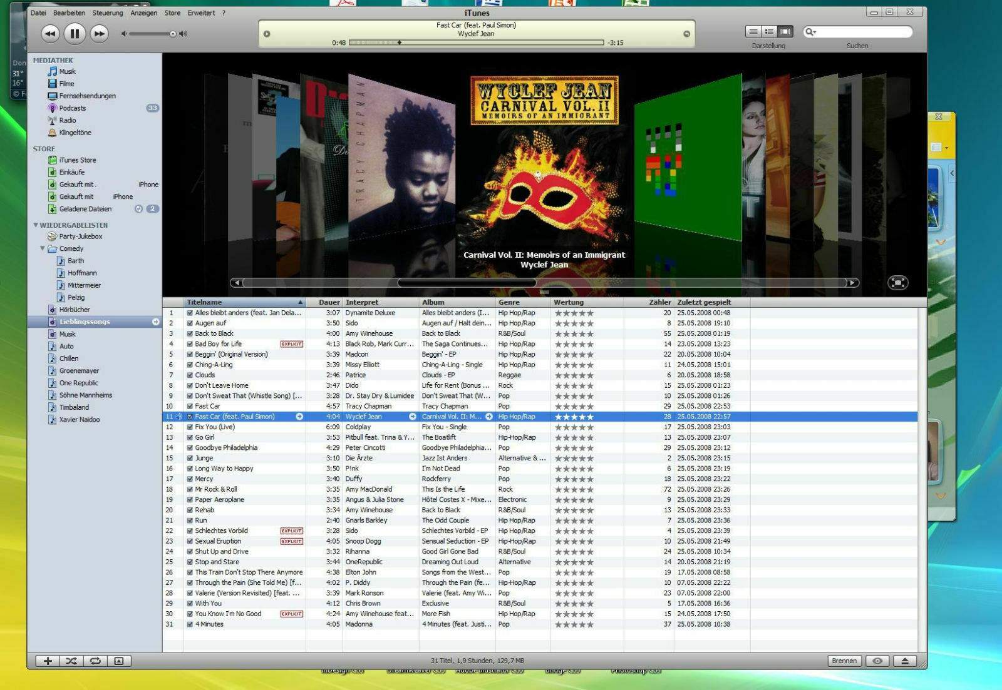
Task: Uncheck the 4 Minutes track checkbox
Action: [190, 624]
